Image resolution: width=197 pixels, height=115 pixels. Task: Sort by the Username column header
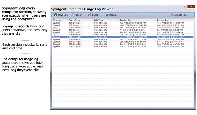point(60,20)
